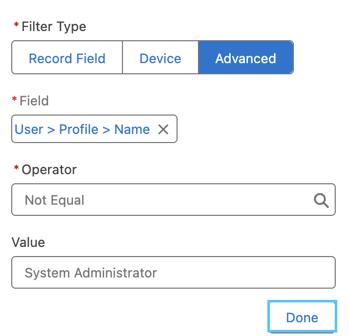Click the Field label above the pill

[34, 101]
